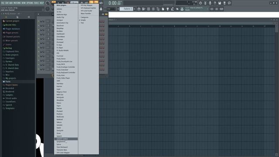Screen dimensions: 279x157
Task: Add Toxic Biohazard from plugin menu
Action: (x=62, y=147)
